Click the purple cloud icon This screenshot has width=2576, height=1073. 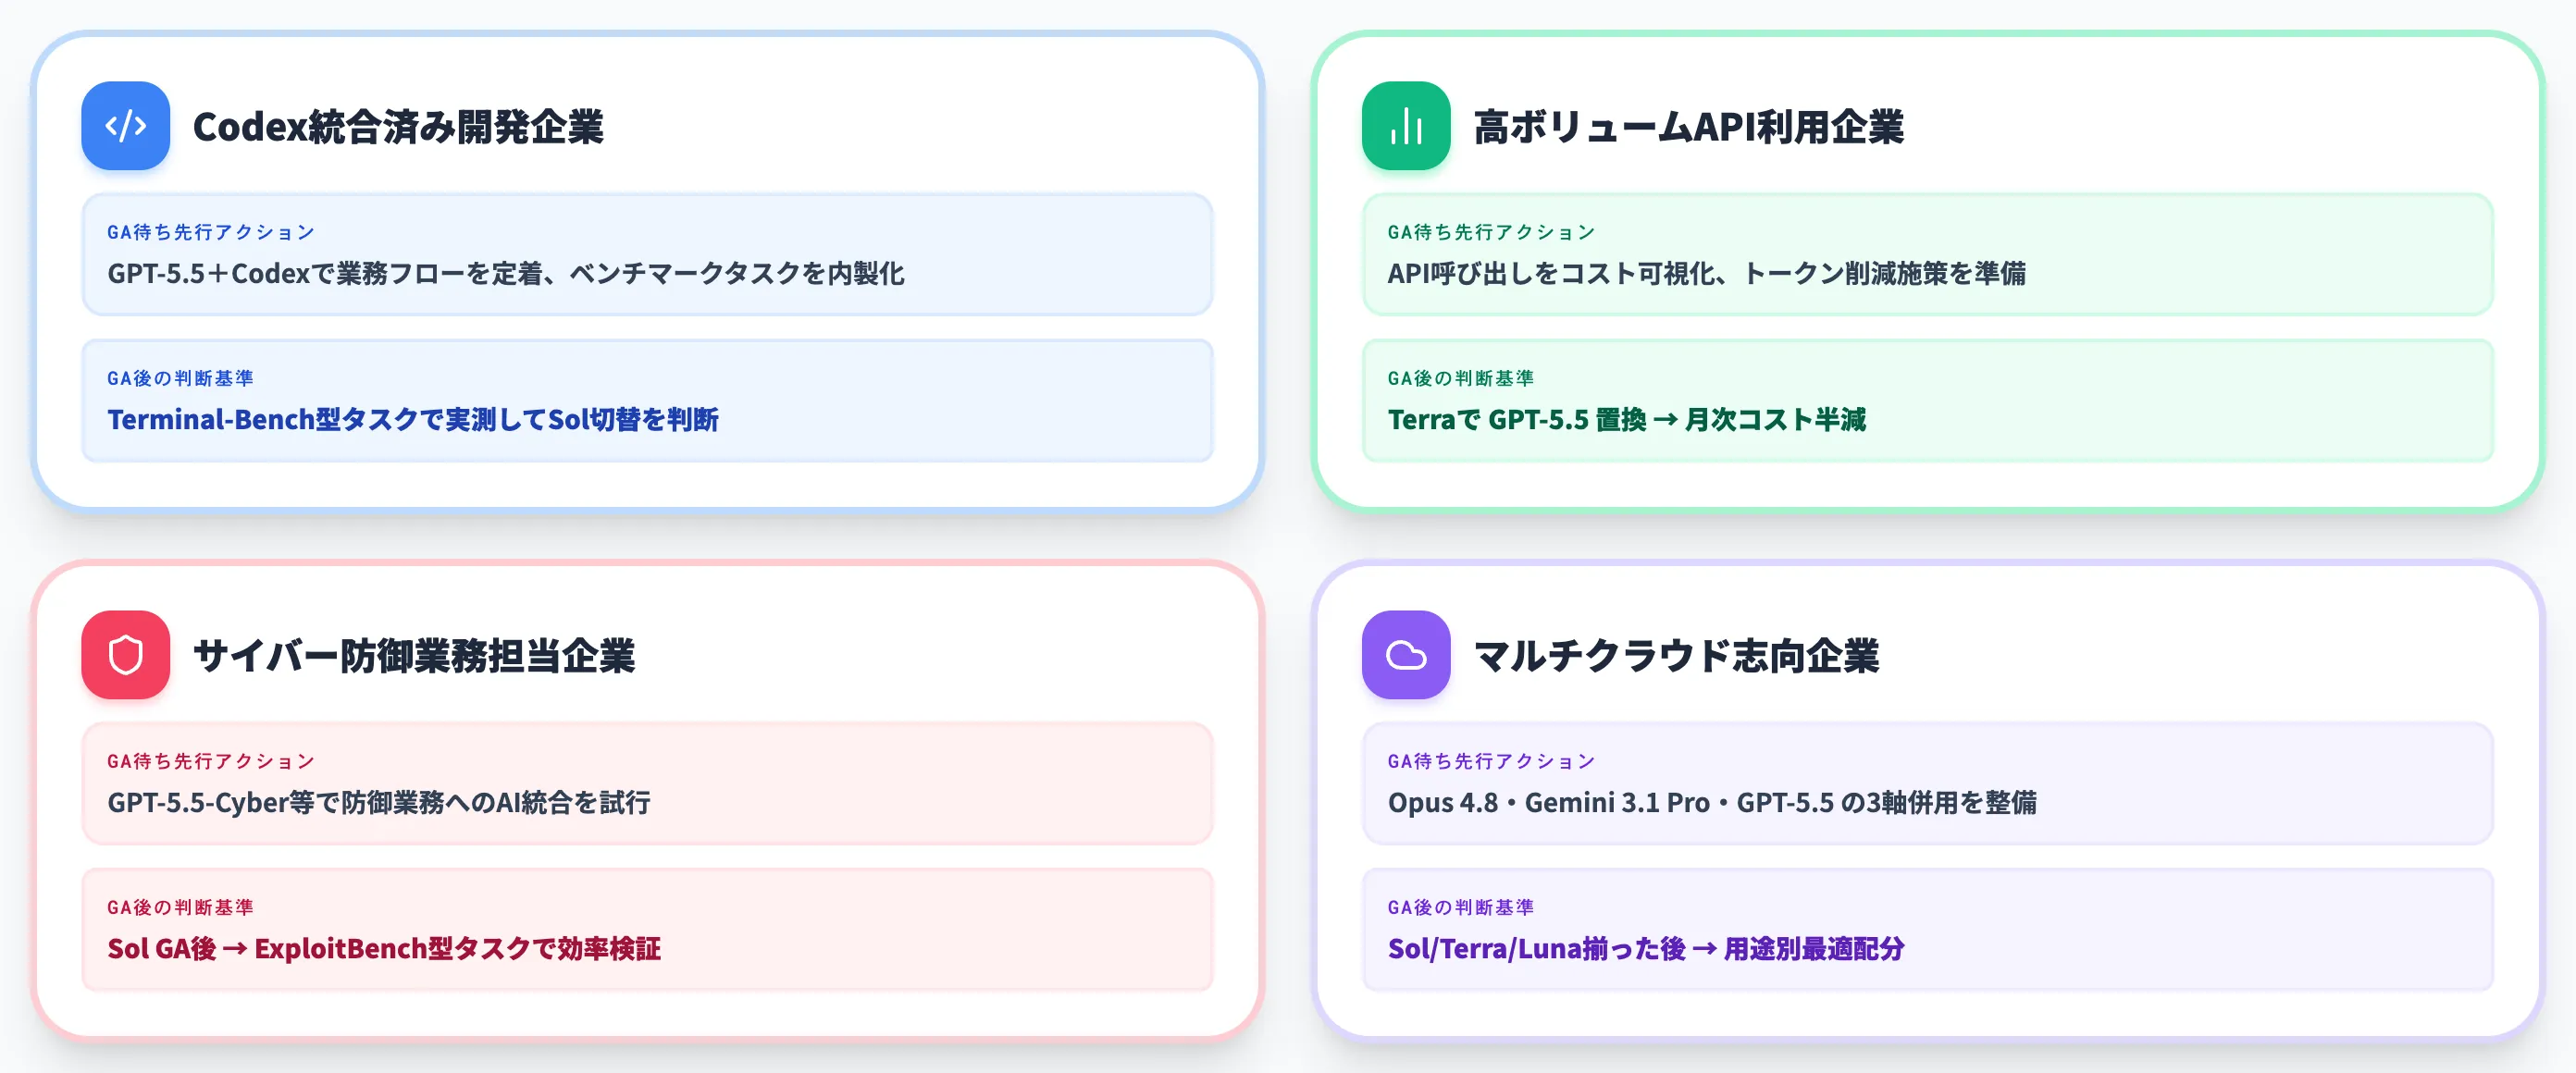[1405, 655]
